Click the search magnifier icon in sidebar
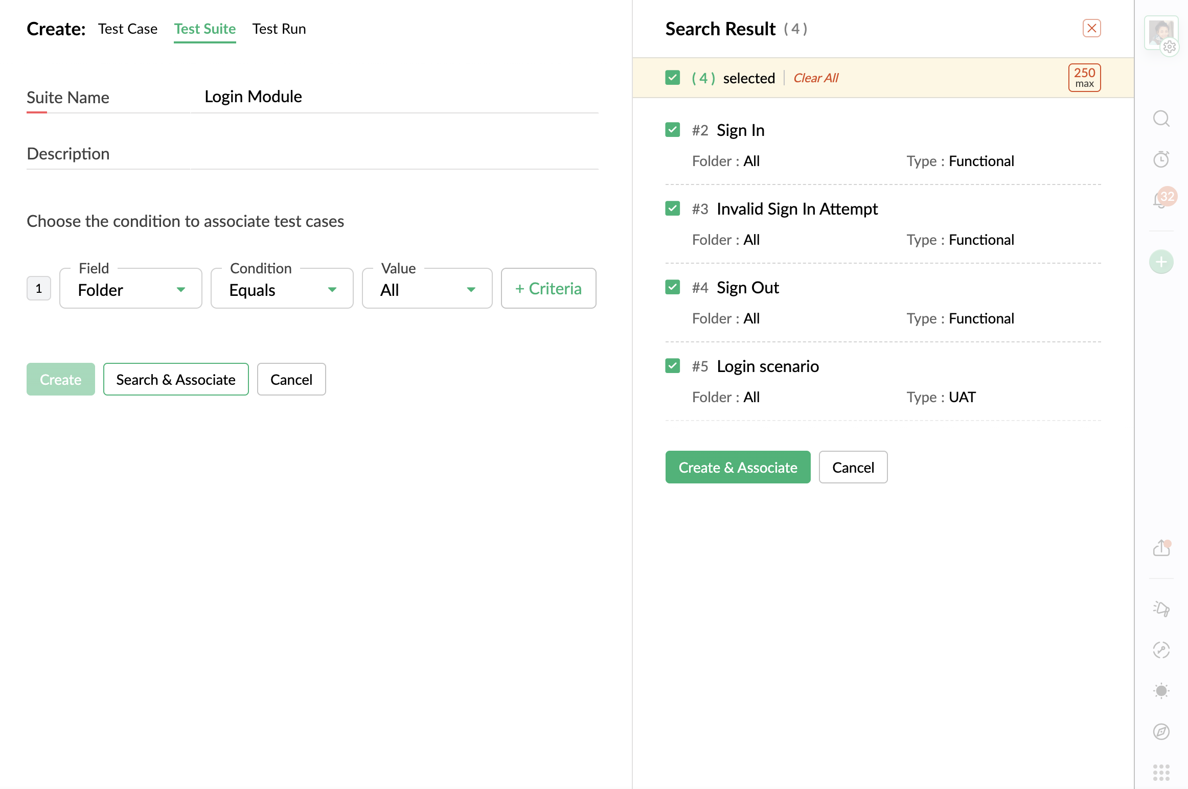The height and width of the screenshot is (789, 1188). [x=1161, y=119]
